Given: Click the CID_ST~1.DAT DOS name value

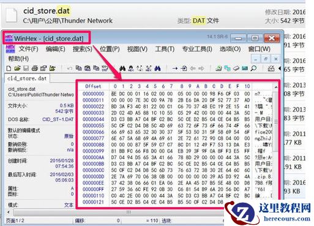Looking at the screenshot, I should (x=58, y=119).
